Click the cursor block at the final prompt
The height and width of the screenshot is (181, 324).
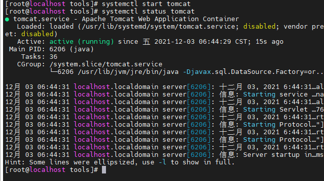pos(104,170)
